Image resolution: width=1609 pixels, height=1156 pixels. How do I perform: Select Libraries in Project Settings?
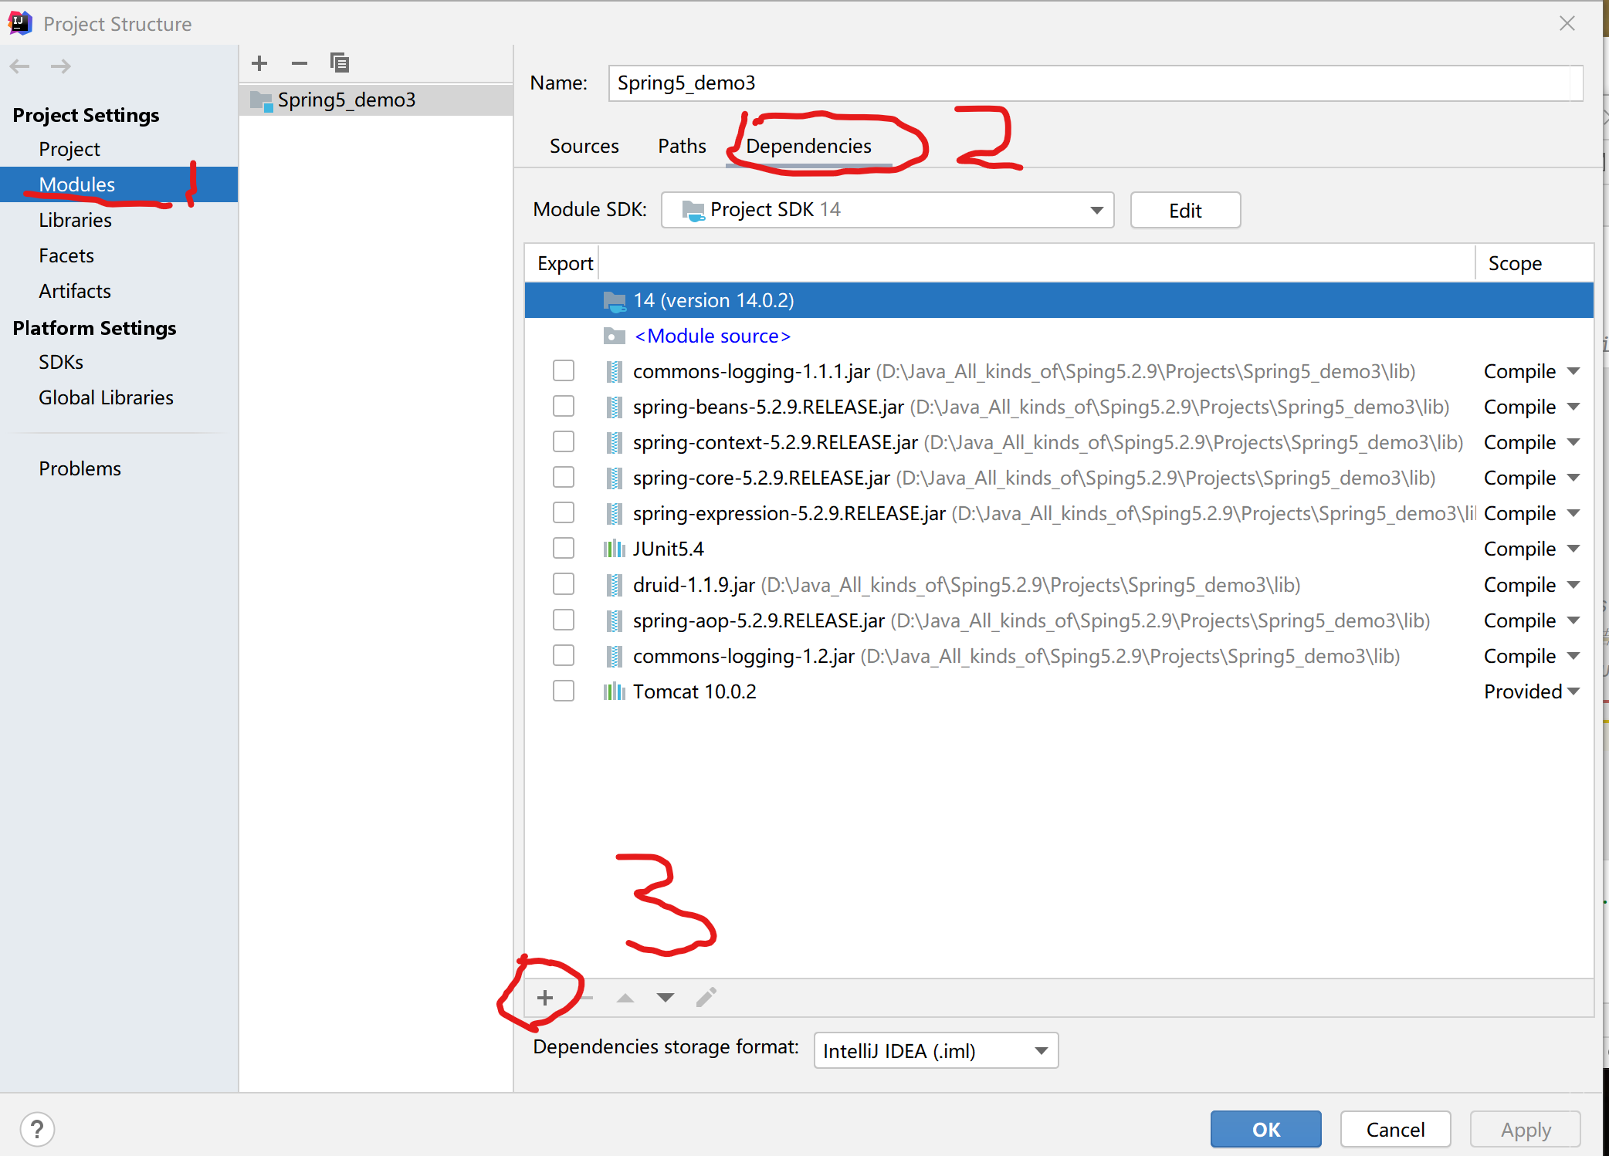(75, 220)
